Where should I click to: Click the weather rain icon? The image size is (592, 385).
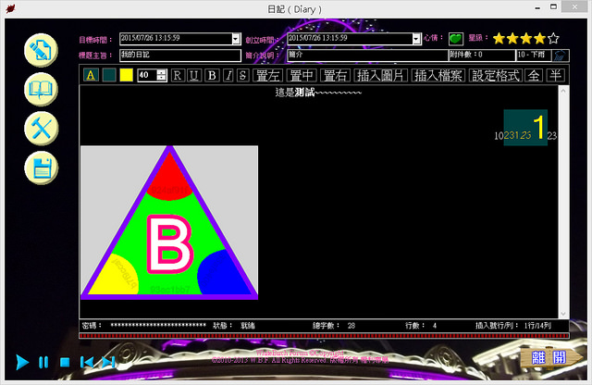coord(561,56)
